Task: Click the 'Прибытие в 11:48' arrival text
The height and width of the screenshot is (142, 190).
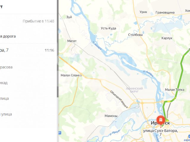Action: click(38, 21)
